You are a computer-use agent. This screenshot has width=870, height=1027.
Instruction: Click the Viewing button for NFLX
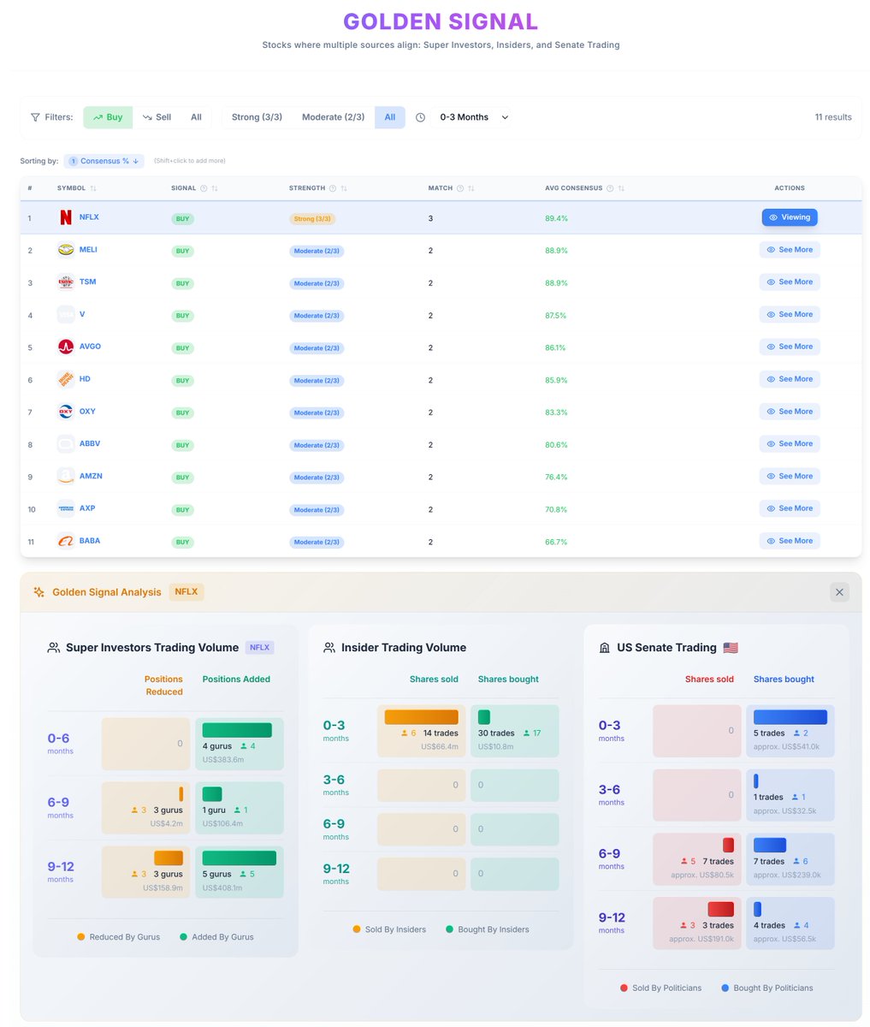790,217
